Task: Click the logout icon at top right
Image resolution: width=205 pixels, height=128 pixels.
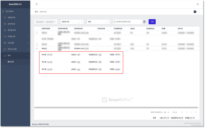Action: tap(196, 4)
